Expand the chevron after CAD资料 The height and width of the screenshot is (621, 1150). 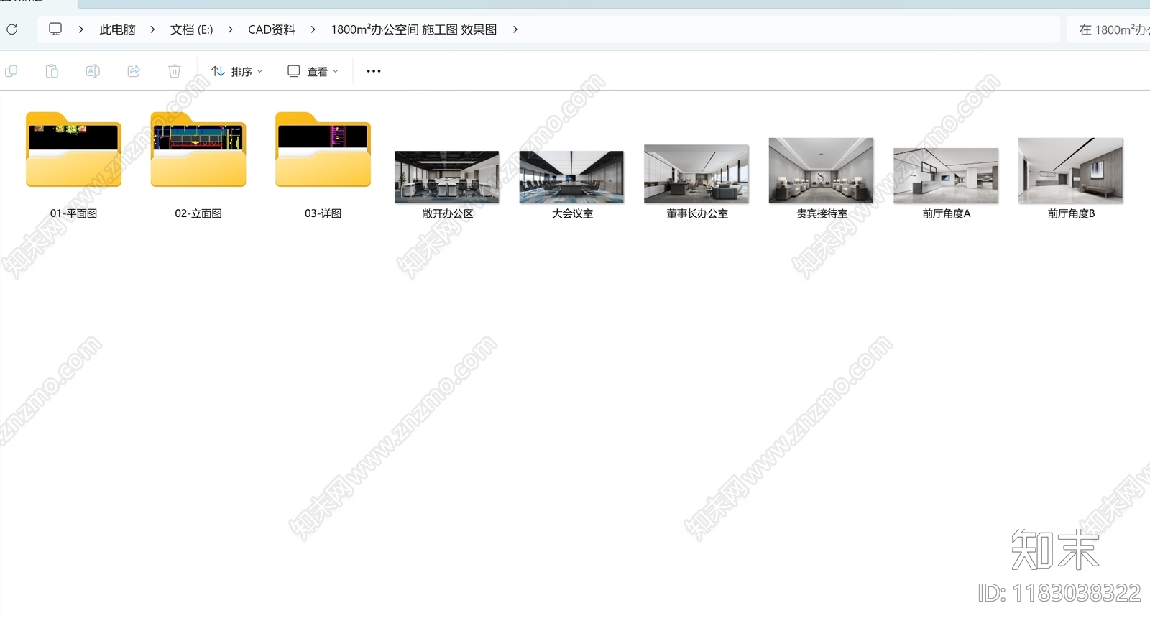[313, 29]
